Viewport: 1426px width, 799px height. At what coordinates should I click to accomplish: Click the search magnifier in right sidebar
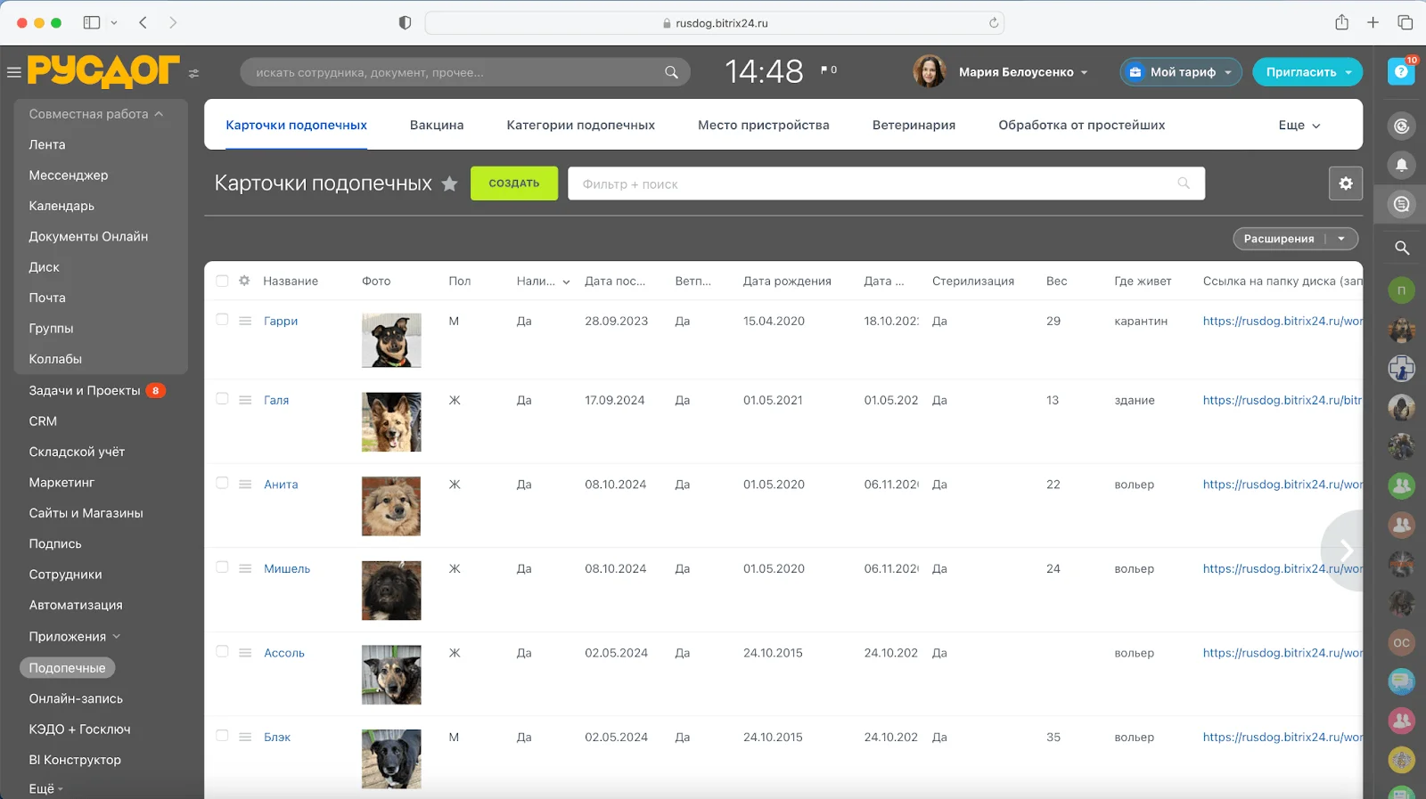click(x=1401, y=248)
